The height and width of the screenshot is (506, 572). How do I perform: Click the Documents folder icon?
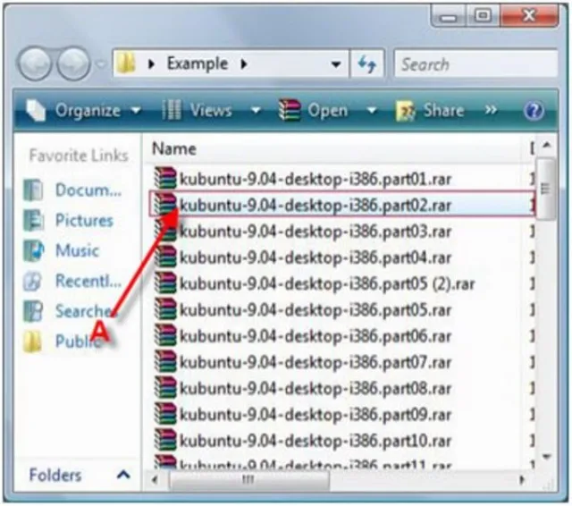tap(33, 190)
